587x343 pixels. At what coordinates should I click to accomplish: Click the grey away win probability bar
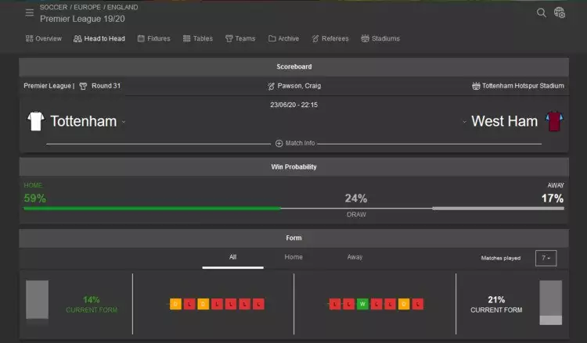[499, 209]
